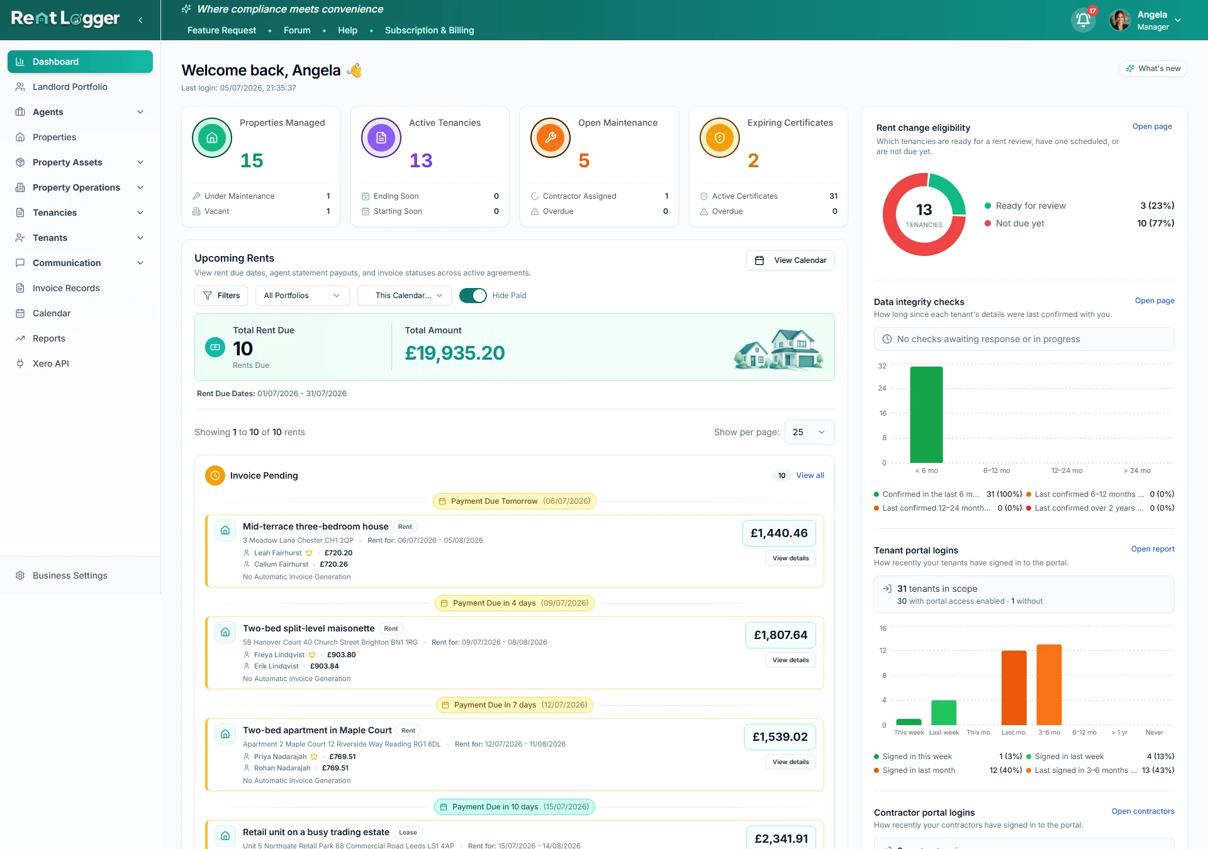Open Reports in the sidebar
The image size is (1208, 849).
click(80, 338)
